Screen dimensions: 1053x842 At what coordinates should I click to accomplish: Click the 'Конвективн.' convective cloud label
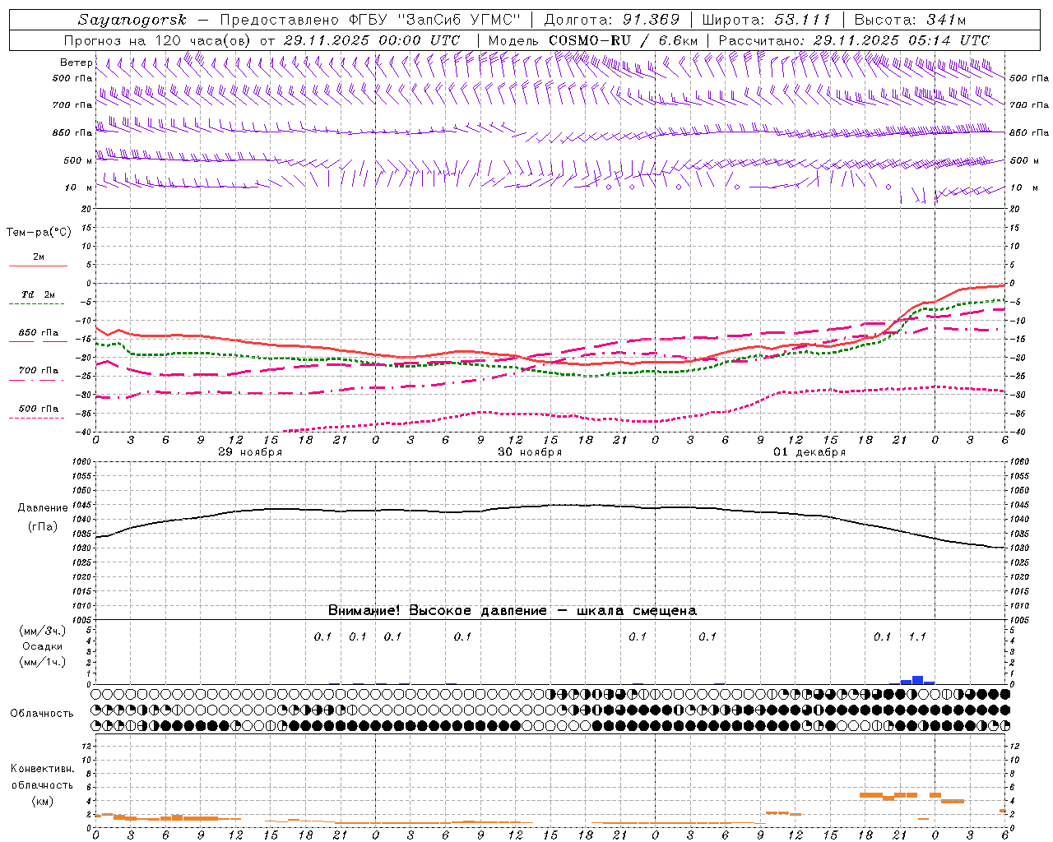(43, 769)
